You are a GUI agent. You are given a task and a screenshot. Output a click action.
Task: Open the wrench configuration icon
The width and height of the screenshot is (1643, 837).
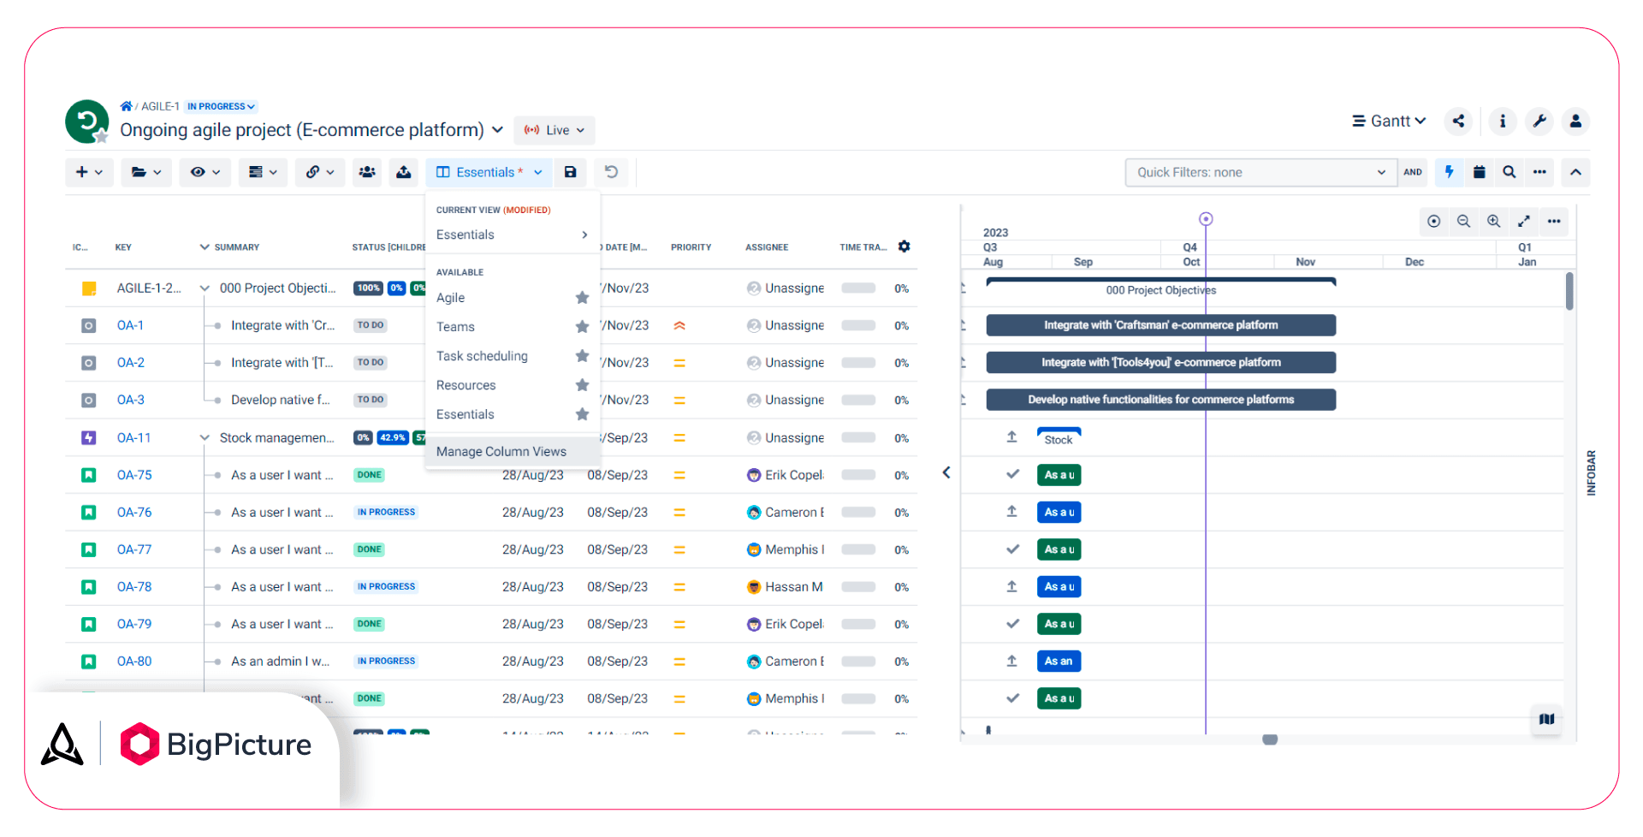pyautogui.click(x=1539, y=122)
